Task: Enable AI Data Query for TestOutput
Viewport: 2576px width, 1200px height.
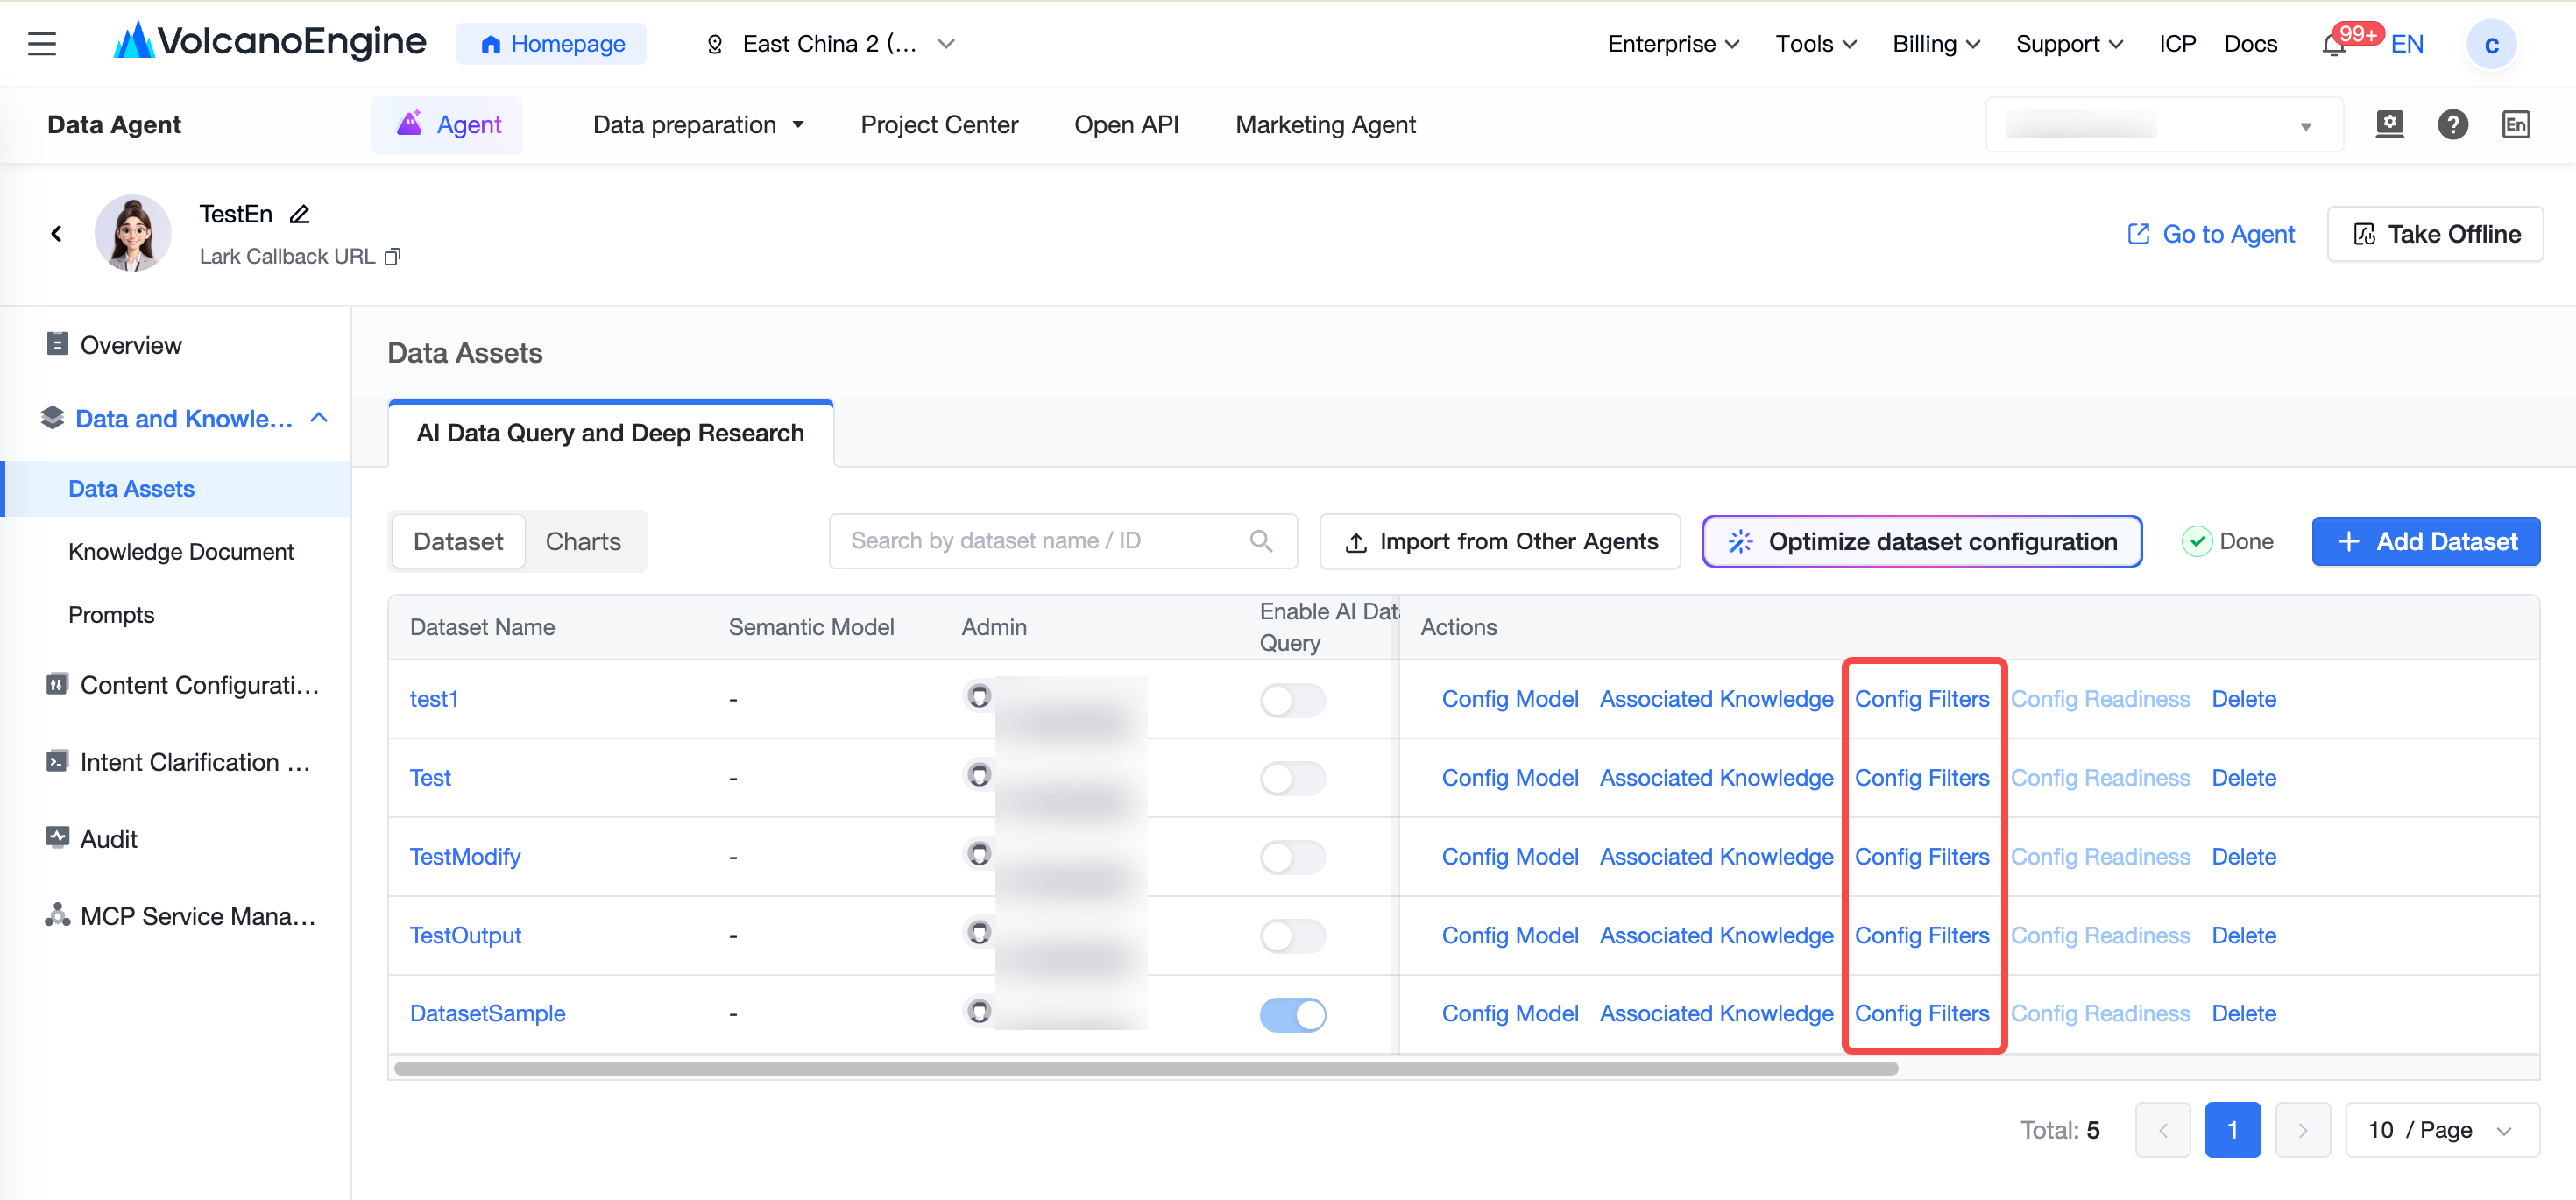Action: pos(1292,936)
